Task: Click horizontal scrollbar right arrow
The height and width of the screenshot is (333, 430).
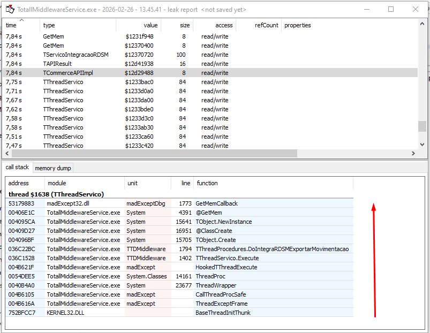Action: tap(413, 154)
